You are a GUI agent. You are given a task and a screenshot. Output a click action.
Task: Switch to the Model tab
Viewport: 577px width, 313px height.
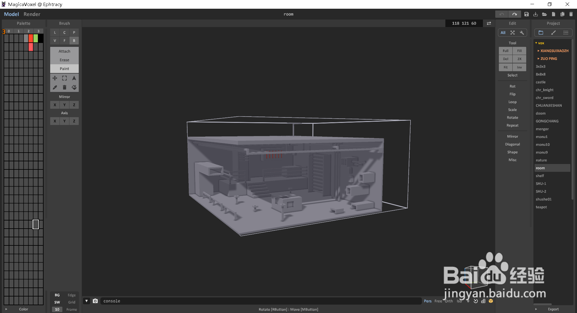click(11, 14)
